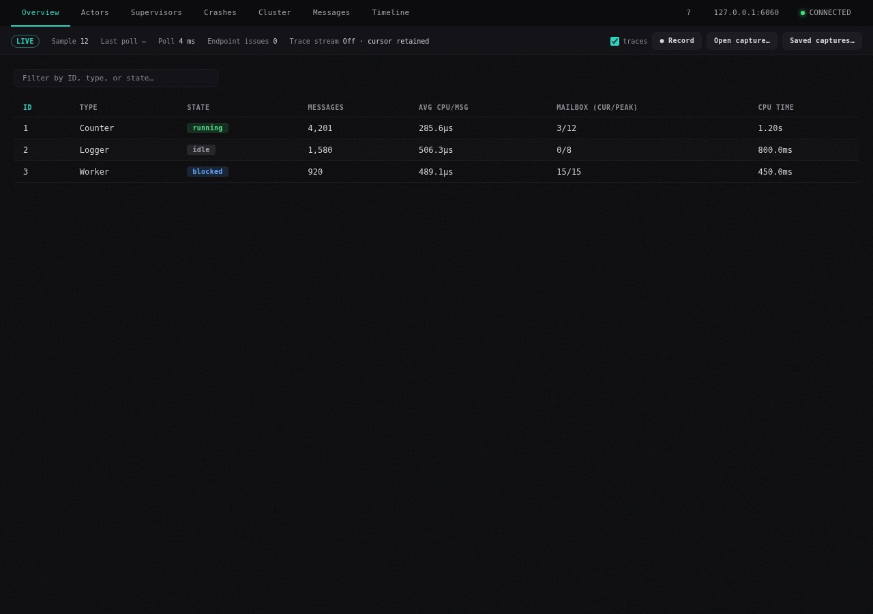Click the Sample 12 status entry
This screenshot has height=614, width=873.
70,42
